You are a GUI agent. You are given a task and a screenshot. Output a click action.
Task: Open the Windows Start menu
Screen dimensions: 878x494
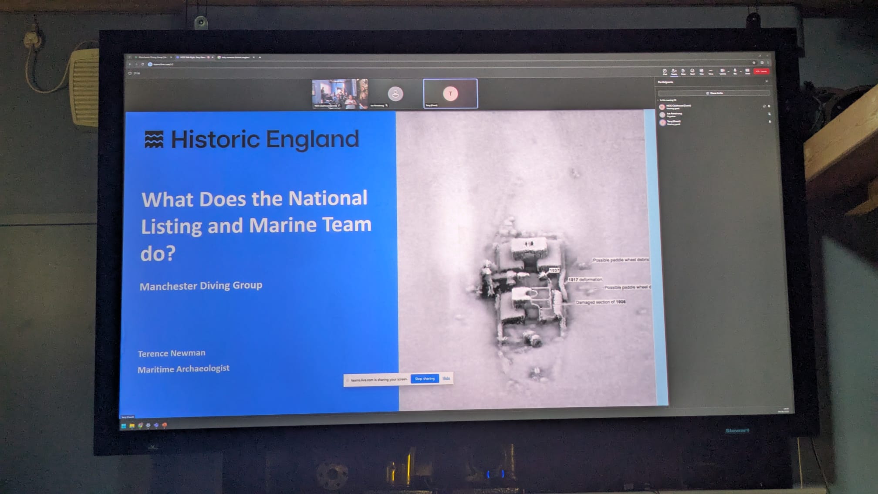pos(124,426)
